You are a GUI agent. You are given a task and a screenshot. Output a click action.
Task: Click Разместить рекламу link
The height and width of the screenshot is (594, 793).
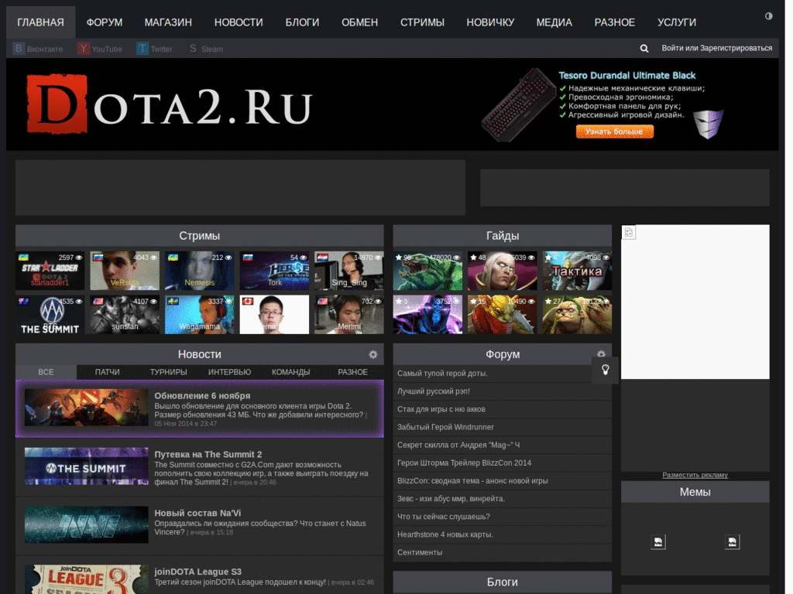(x=695, y=475)
